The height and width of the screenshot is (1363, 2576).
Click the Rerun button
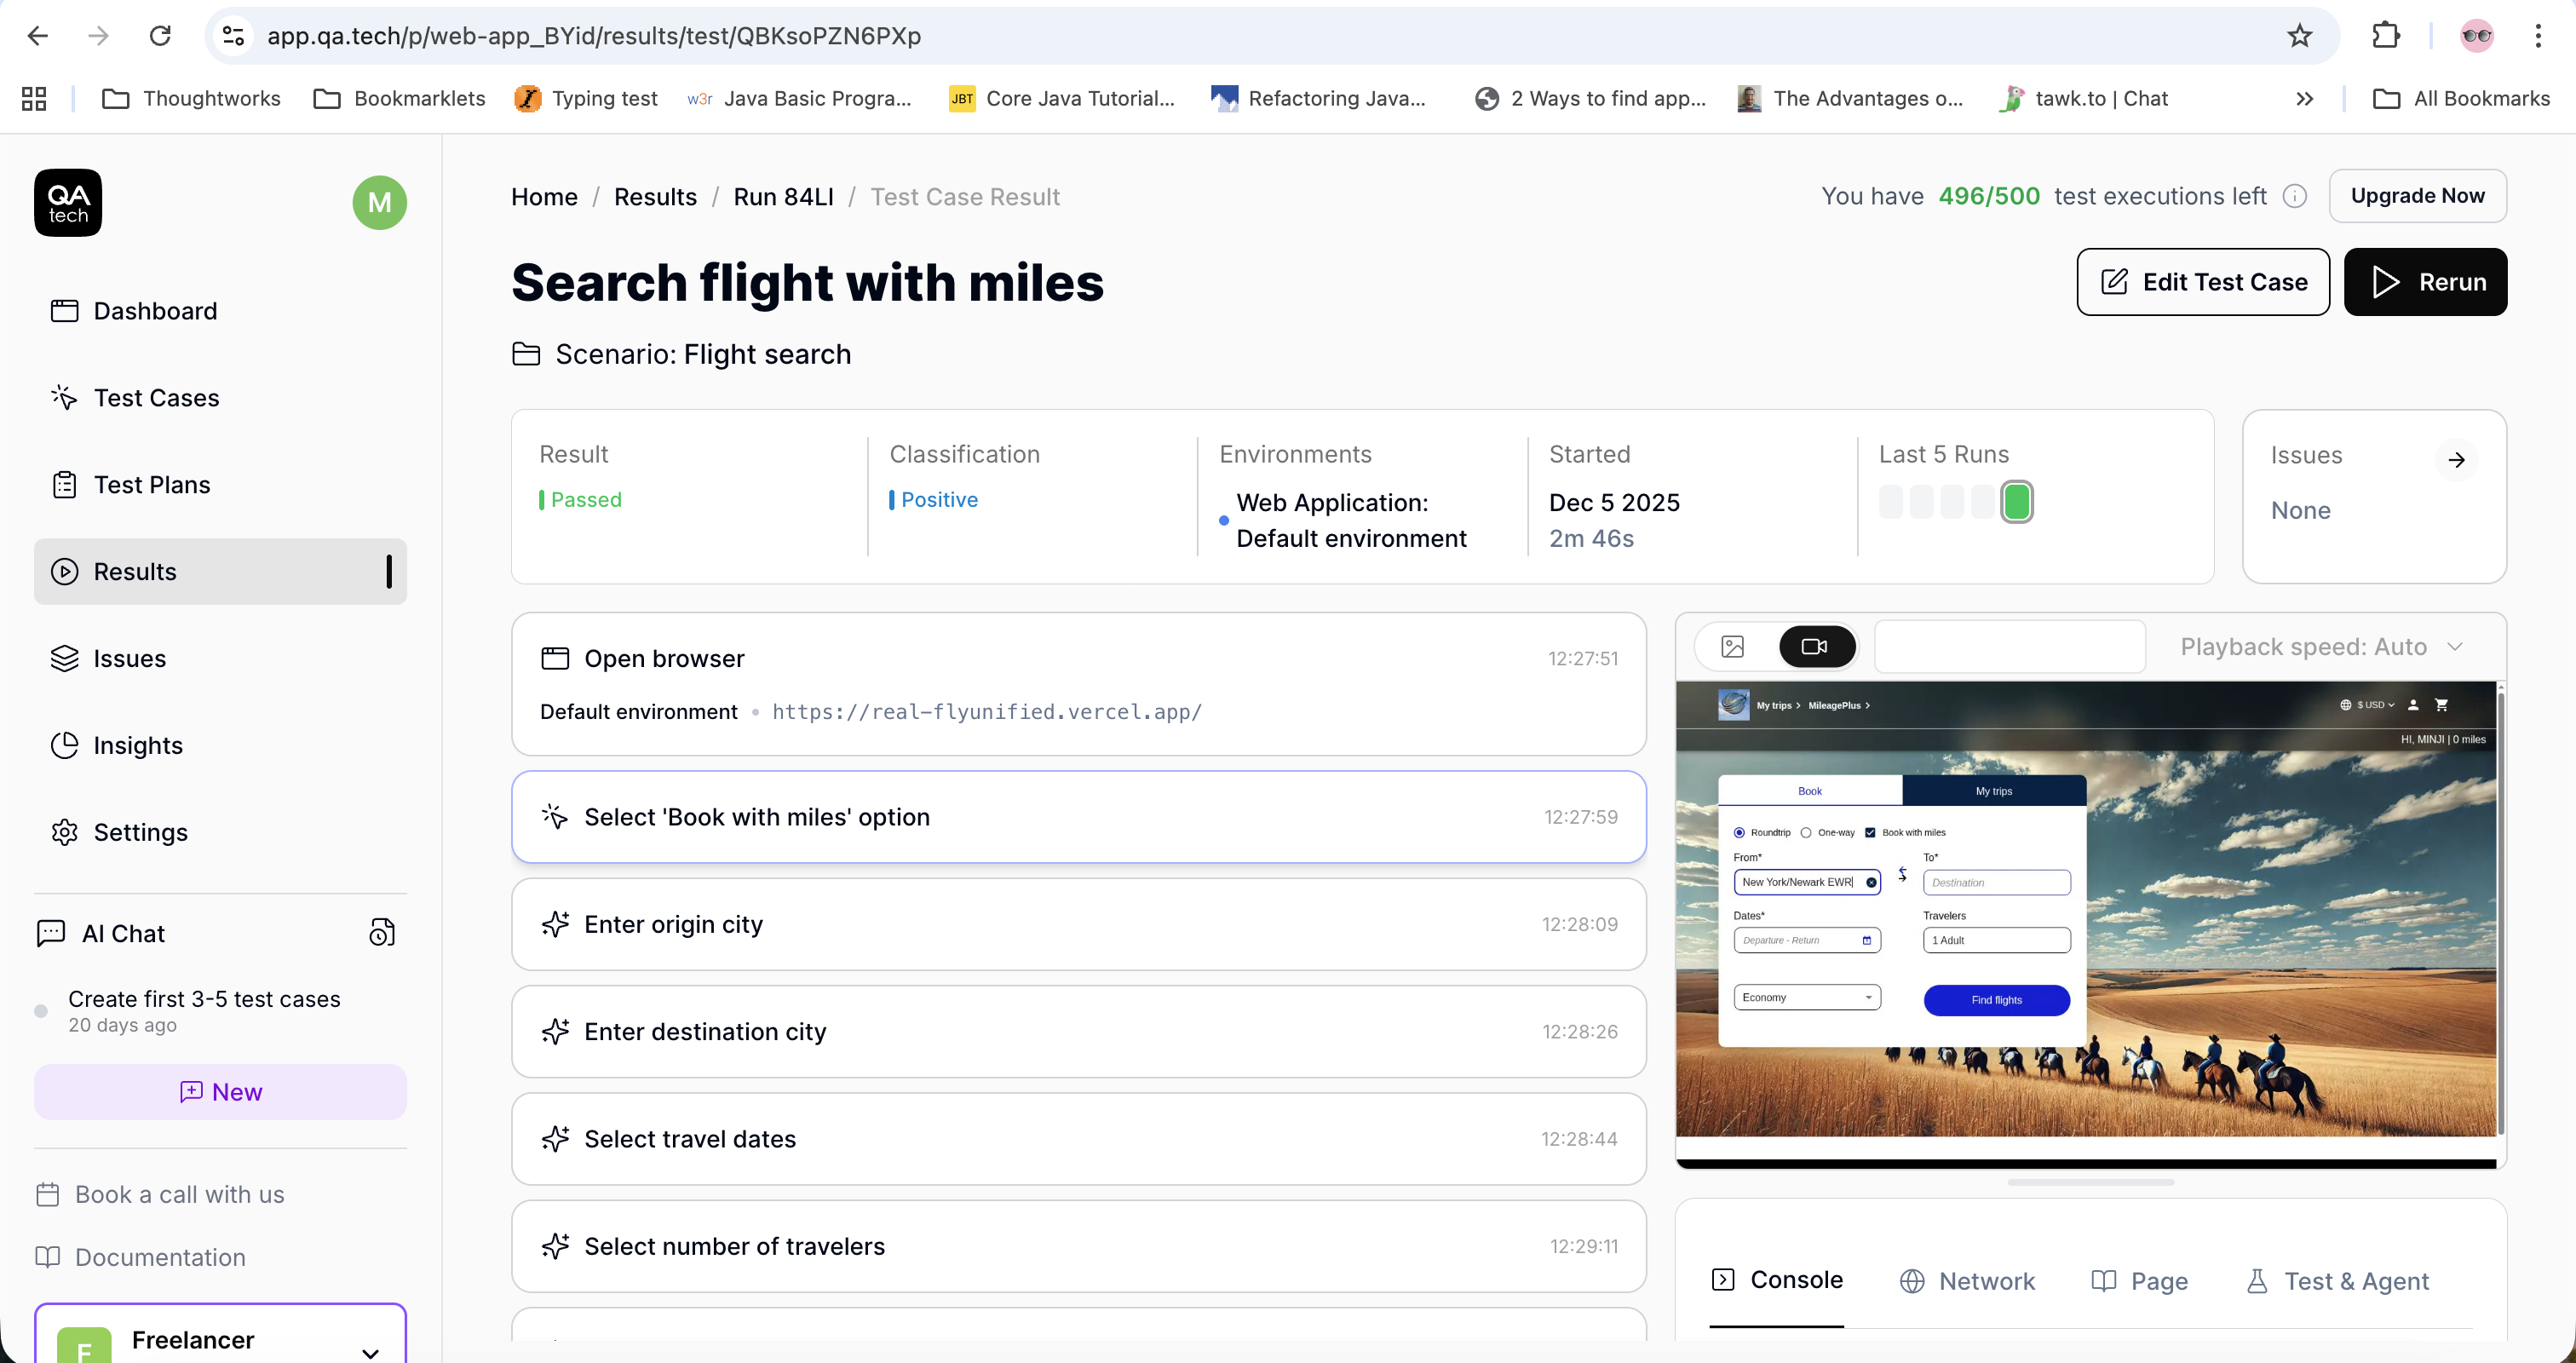point(2424,282)
